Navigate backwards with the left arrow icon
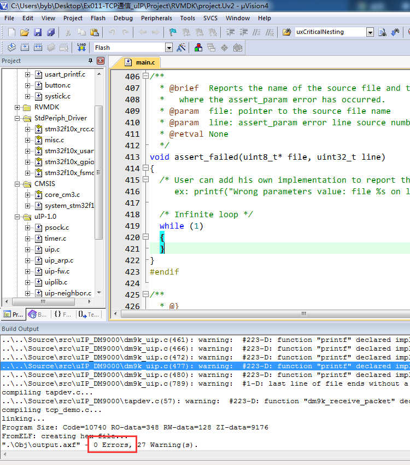 pos(143,32)
